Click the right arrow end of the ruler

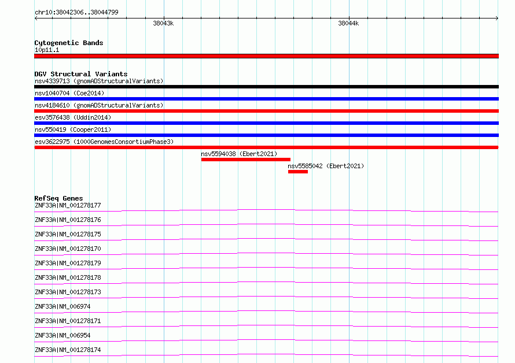(x=497, y=18)
